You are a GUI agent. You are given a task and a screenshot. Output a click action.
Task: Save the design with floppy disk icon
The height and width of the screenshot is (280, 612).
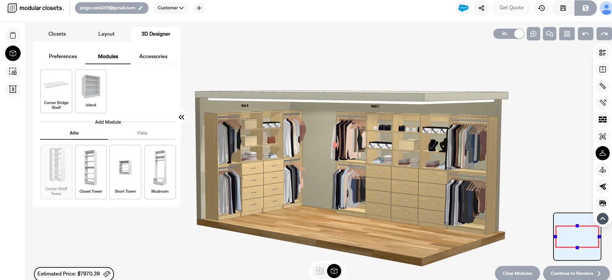click(x=563, y=8)
